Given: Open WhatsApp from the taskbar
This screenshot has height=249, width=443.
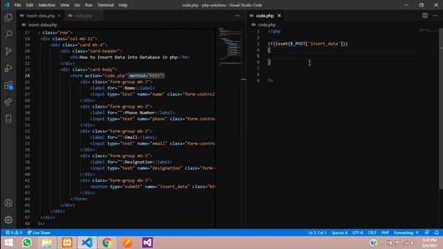Looking at the screenshot, I should (x=27, y=243).
